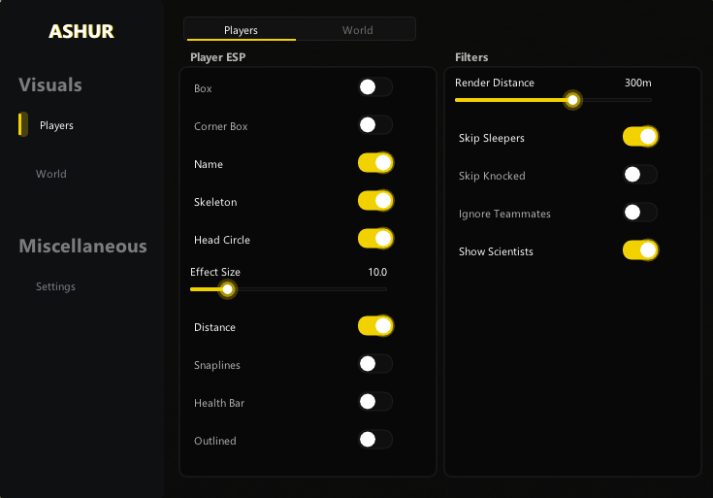The image size is (713, 498).
Task: Turn on Ignore Teammates toggle
Action: [x=640, y=213]
